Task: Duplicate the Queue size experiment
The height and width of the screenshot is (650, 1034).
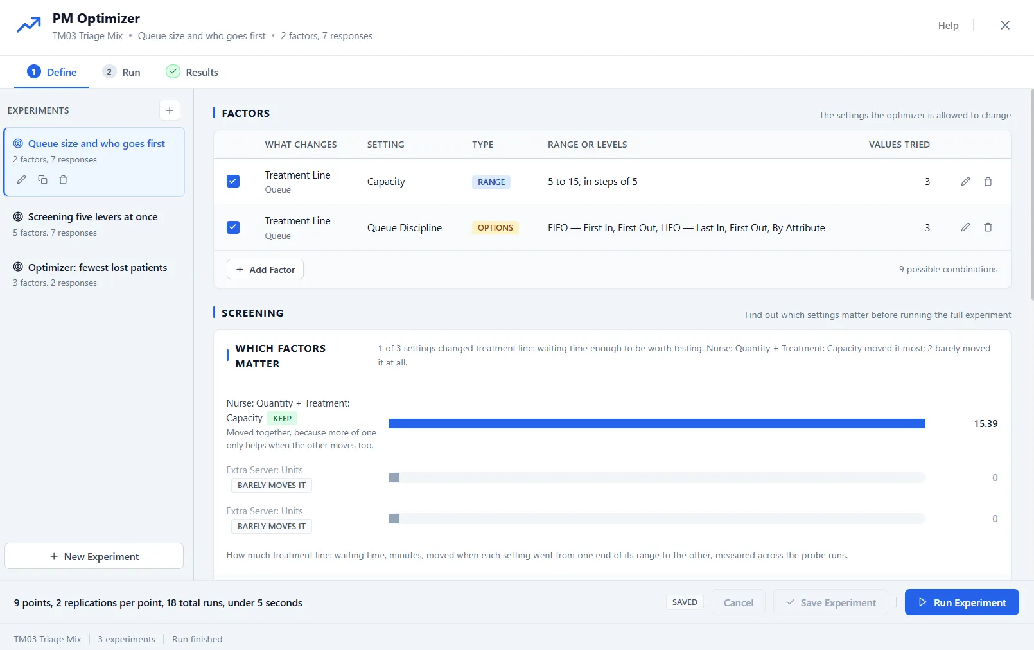Action: [x=42, y=180]
